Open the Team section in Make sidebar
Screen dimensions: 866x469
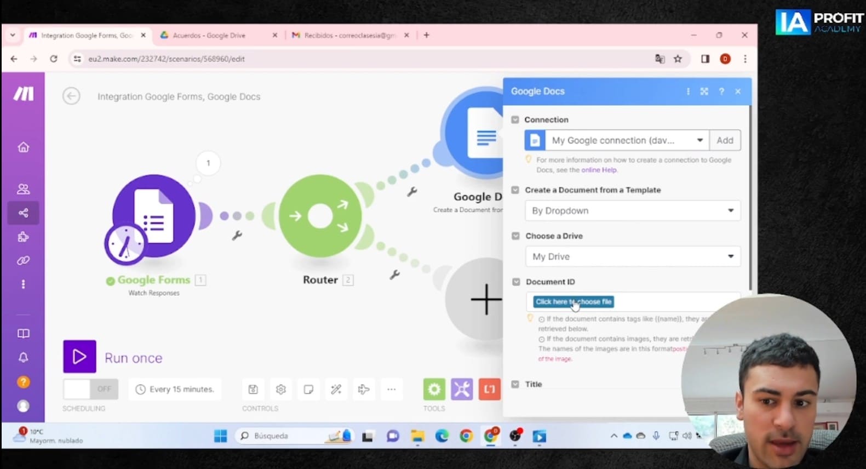point(23,189)
